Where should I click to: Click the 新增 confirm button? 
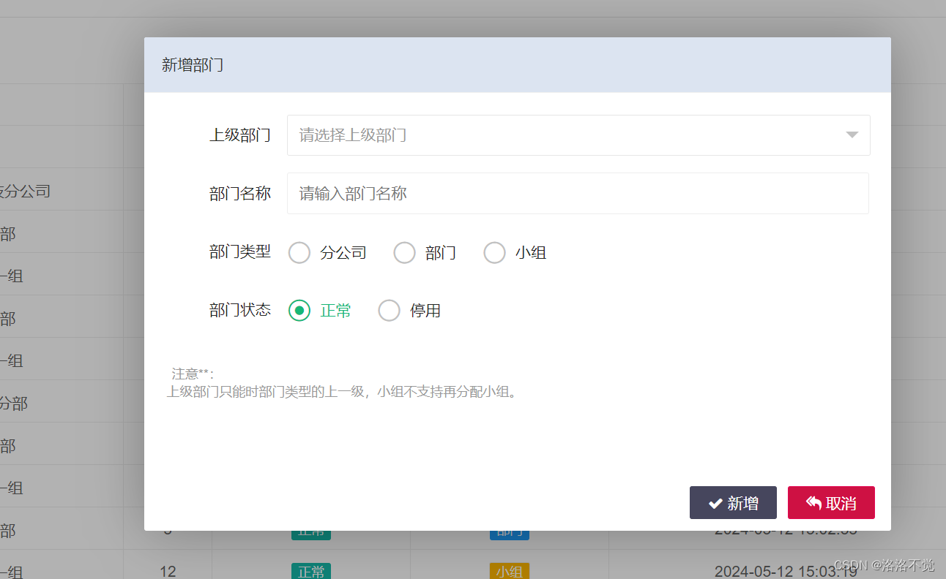pos(733,503)
